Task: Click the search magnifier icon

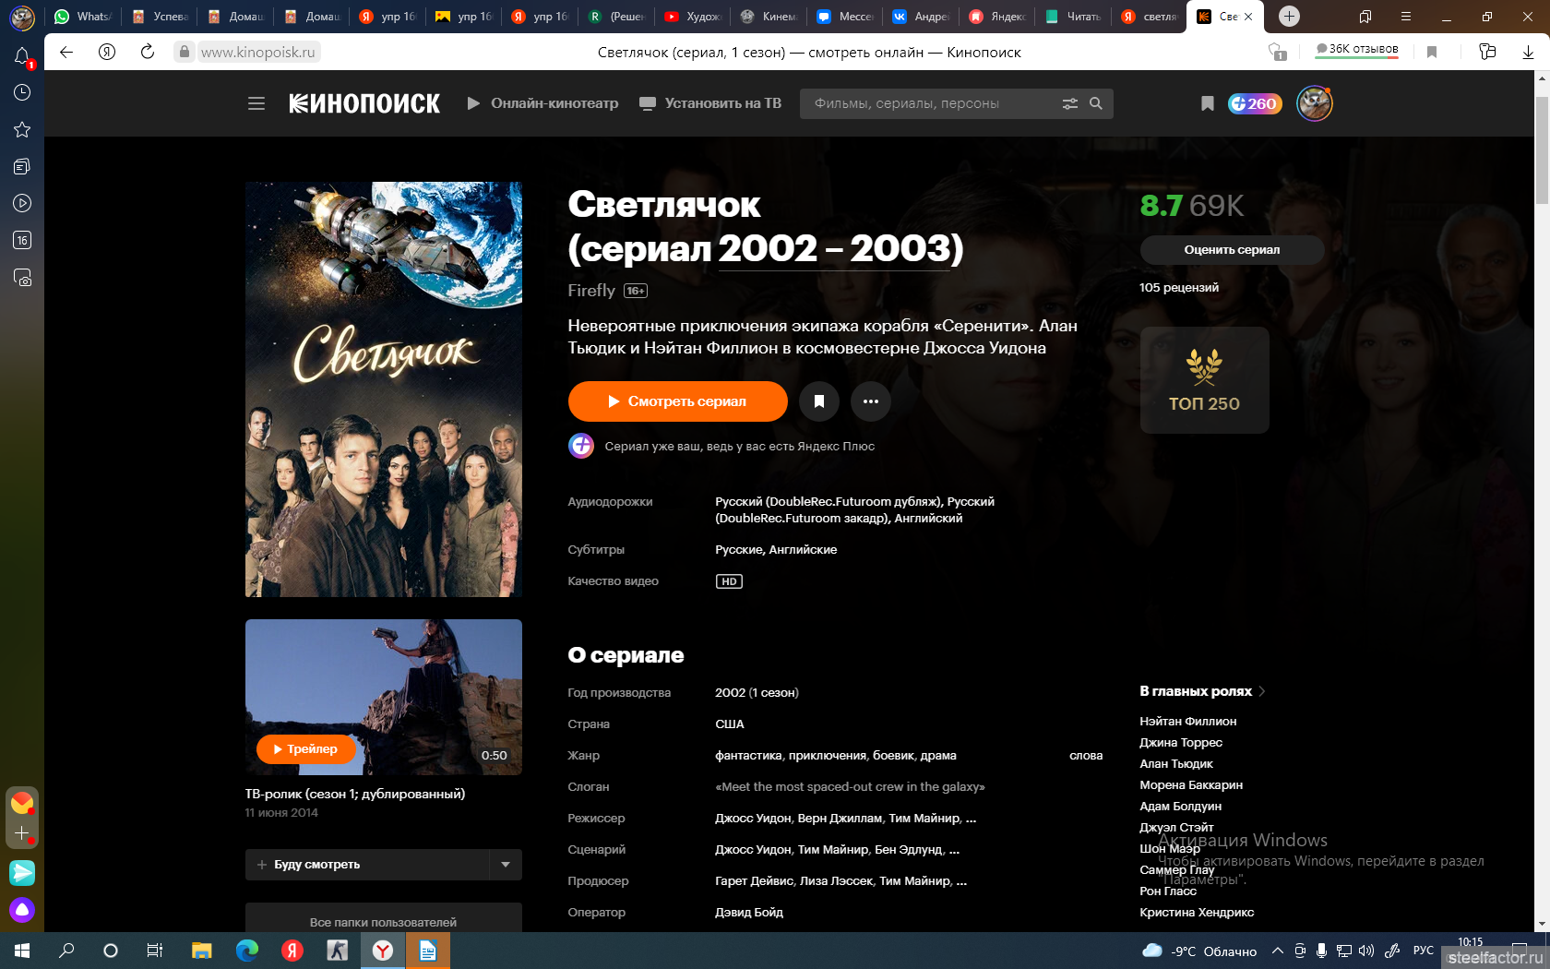Action: [1096, 103]
